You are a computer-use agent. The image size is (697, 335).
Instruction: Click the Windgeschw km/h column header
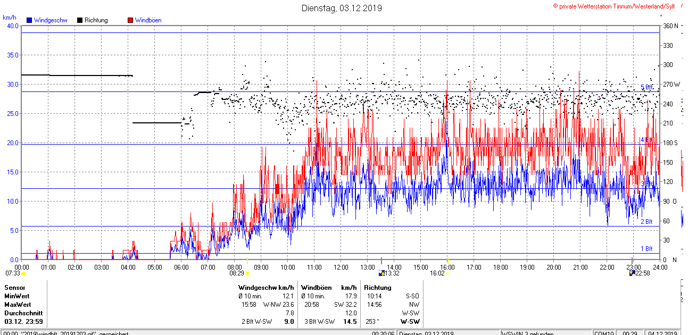(266, 288)
